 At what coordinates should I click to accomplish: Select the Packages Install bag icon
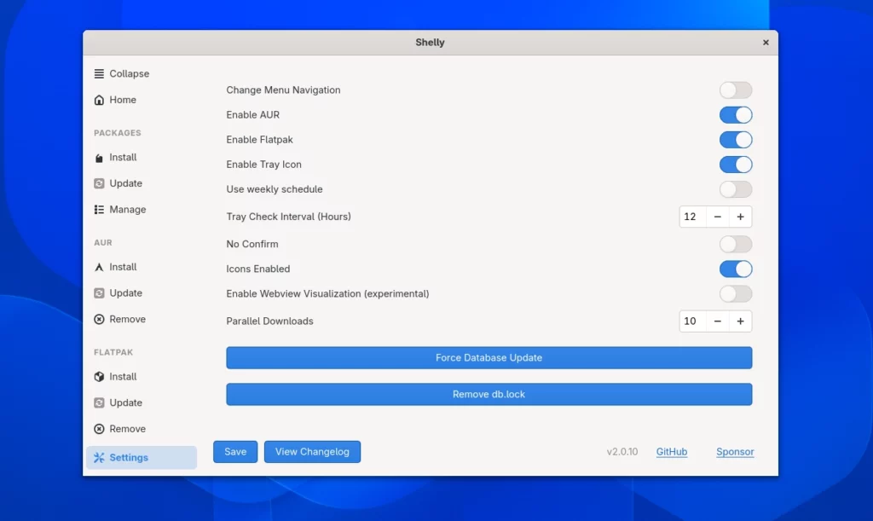point(100,158)
